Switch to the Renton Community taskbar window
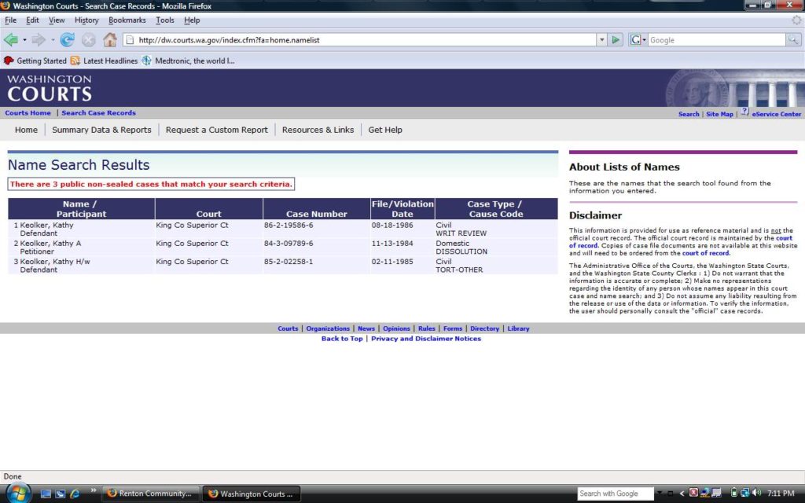 point(149,494)
